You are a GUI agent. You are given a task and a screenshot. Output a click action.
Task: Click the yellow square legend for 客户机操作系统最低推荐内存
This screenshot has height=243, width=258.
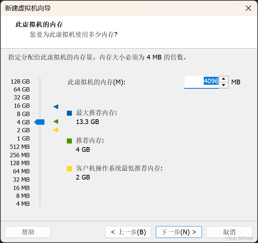(x=69, y=169)
